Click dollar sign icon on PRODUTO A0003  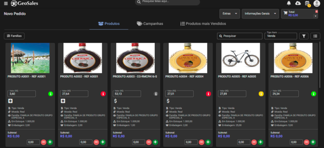coord(115,101)
